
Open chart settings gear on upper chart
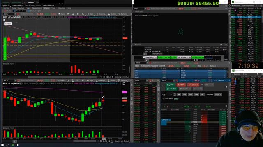[78, 14]
